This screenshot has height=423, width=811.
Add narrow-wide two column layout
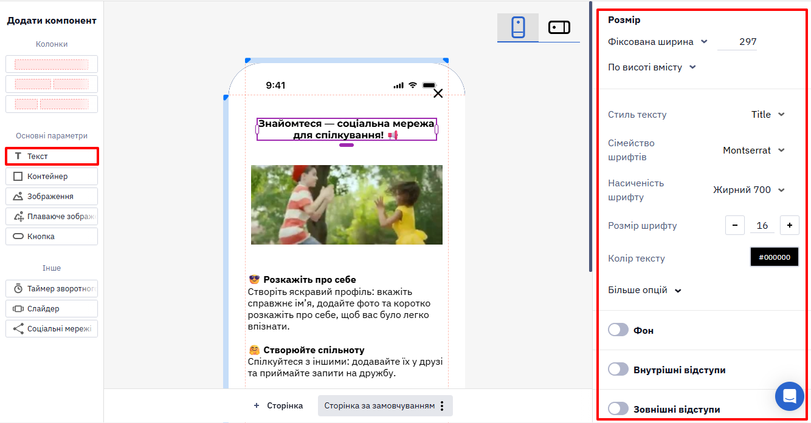[x=52, y=104]
